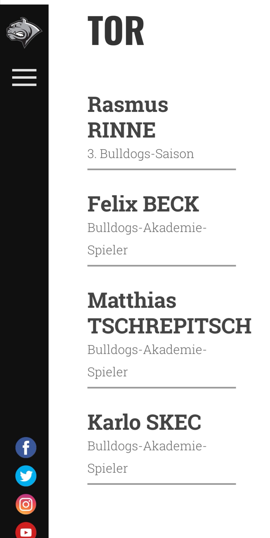
Task: Open Rasmus RINNE player profile
Action: click(128, 117)
